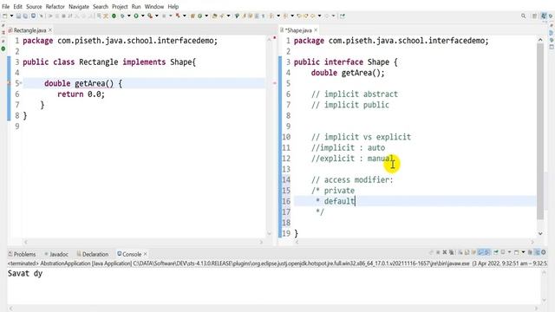Click Remove All Terminated Launches icon

[451, 252]
